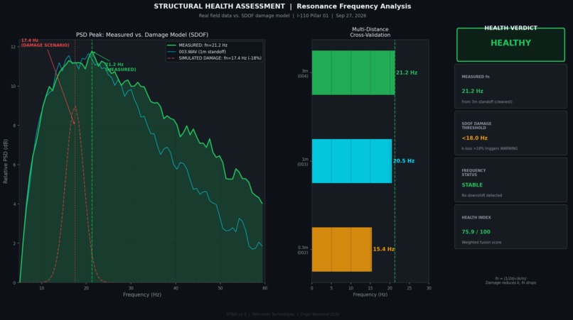573x320 pixels.
Task: Click the MEASURED fn=21.2 Hz legend entry
Action: (198, 45)
